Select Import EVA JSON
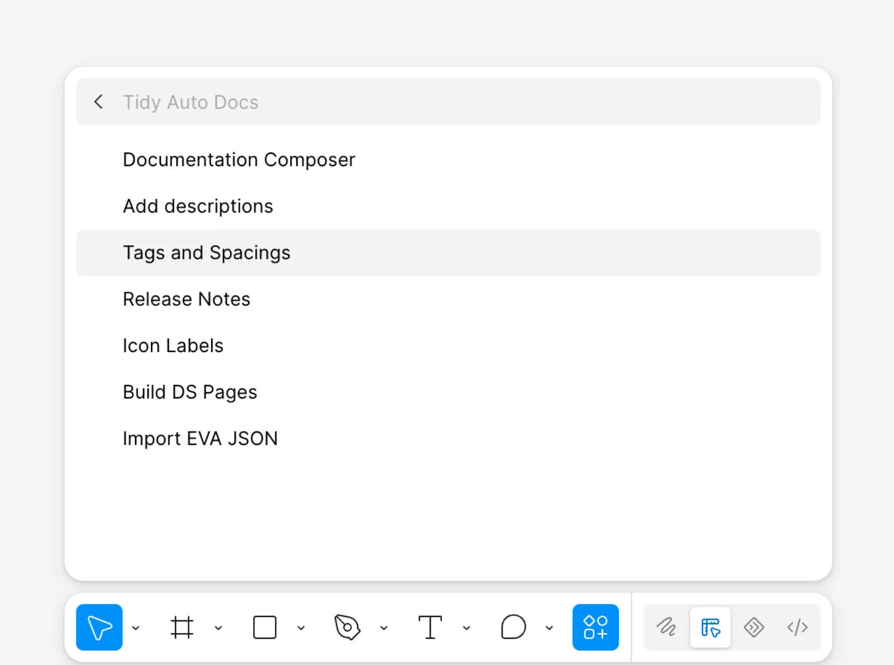The image size is (894, 665). [x=448, y=438]
